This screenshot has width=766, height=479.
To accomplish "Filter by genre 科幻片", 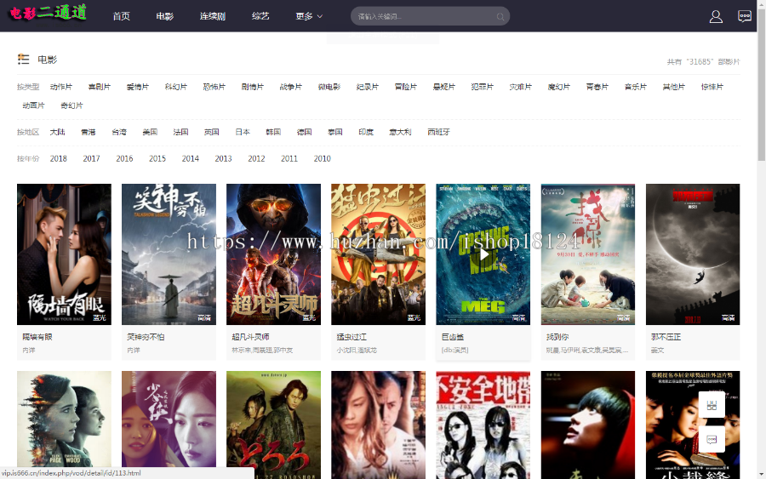I will click(x=176, y=87).
